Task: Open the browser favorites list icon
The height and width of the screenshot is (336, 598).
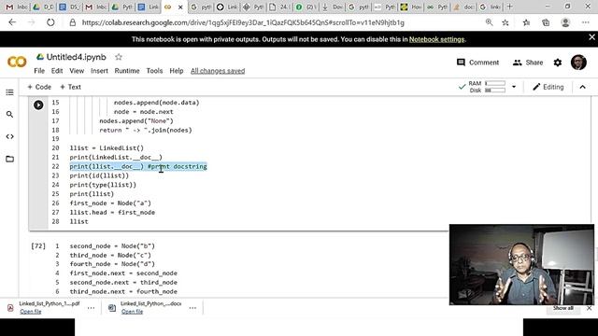Action: (x=526, y=22)
